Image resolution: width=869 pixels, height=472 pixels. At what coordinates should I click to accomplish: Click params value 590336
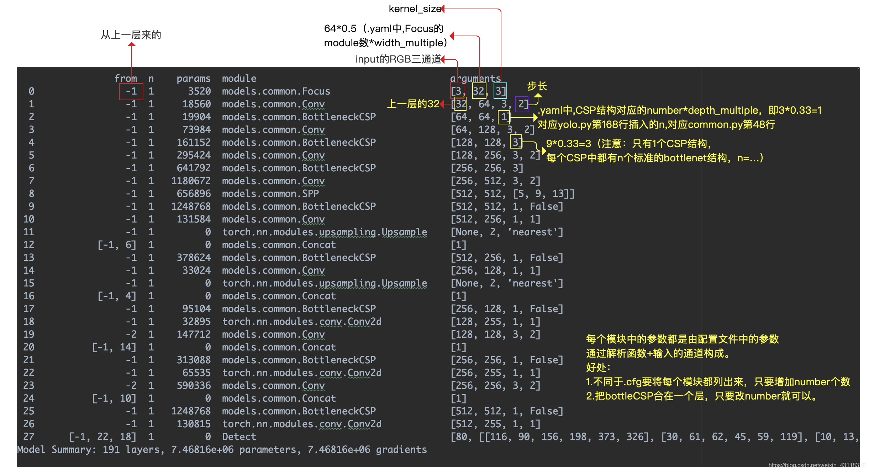[194, 386]
